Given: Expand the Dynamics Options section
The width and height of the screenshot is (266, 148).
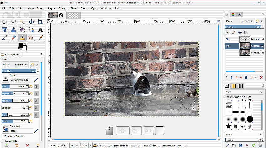Looking at the screenshot, I should 3,136.
